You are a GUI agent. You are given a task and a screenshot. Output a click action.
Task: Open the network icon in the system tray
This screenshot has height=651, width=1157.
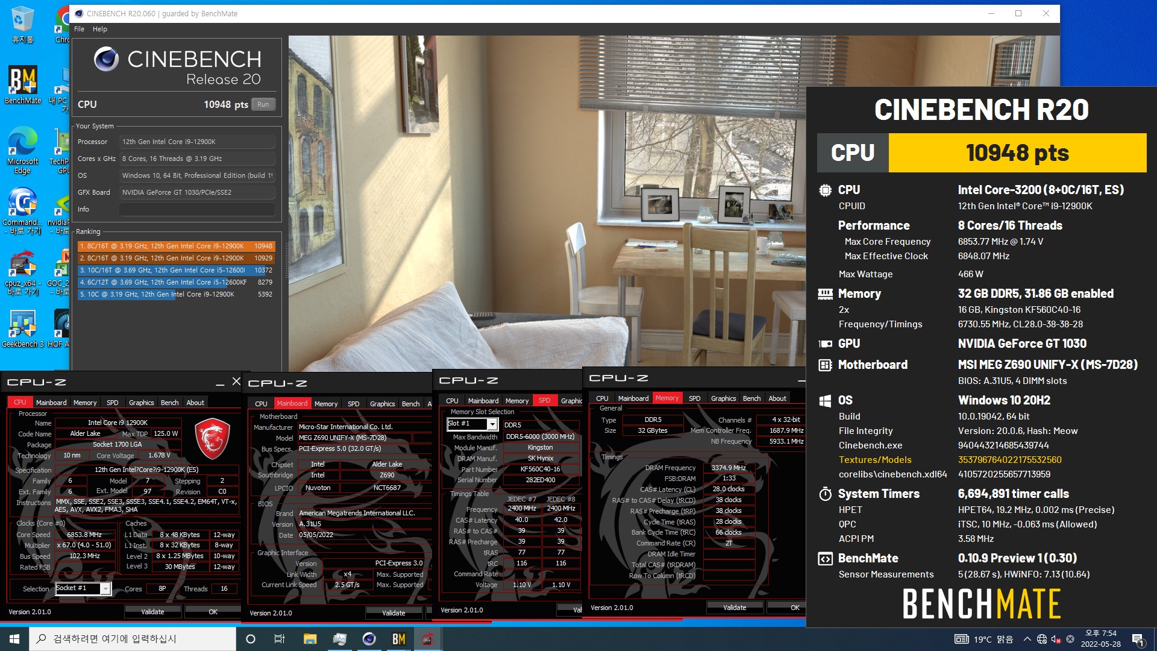click(1042, 639)
